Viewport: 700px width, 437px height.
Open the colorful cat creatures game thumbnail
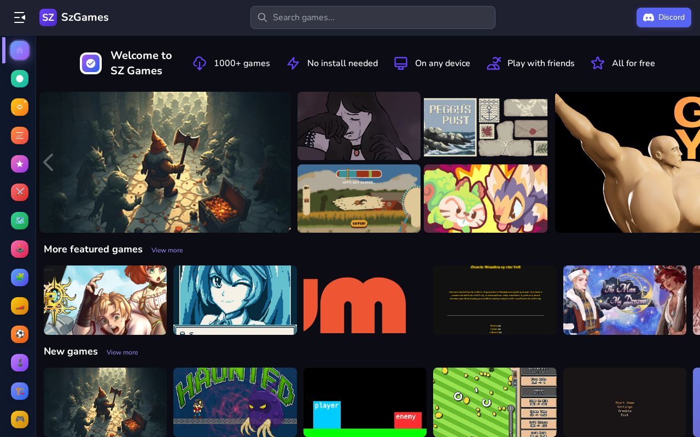point(486,198)
